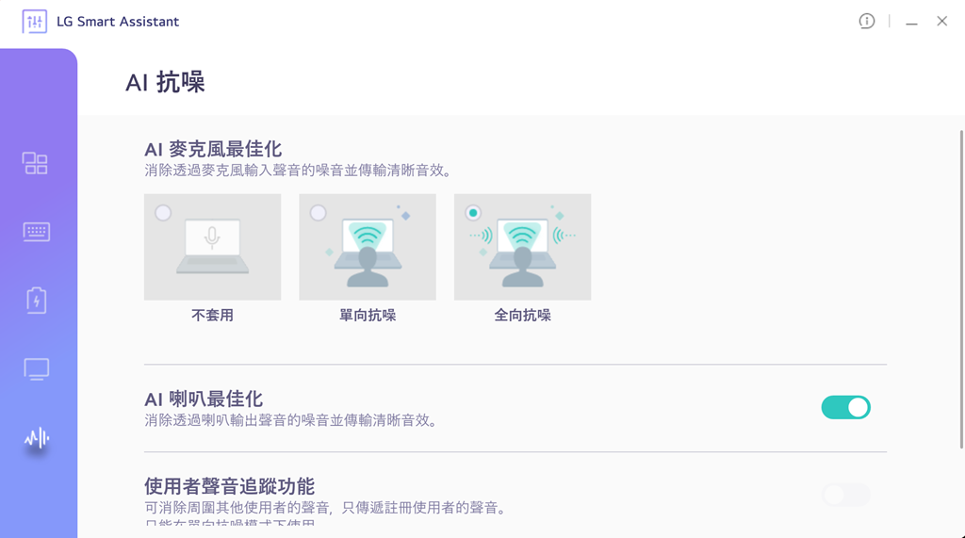Open the information icon in the title bar

867,21
